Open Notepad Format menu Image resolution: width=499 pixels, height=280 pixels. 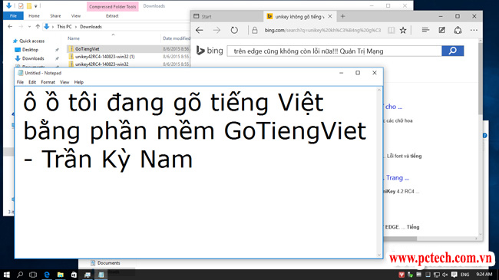coord(48,82)
